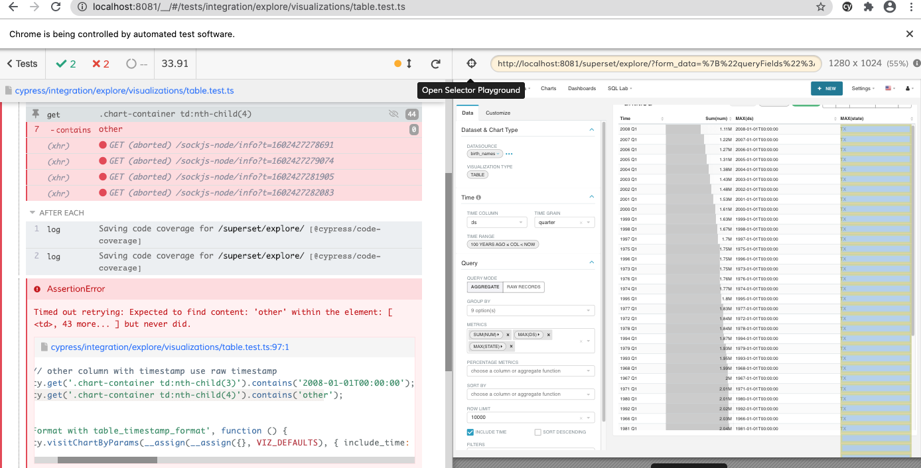Image resolution: width=921 pixels, height=468 pixels.
Task: Sort table by the MAX(ds) column
Action: coord(786,119)
